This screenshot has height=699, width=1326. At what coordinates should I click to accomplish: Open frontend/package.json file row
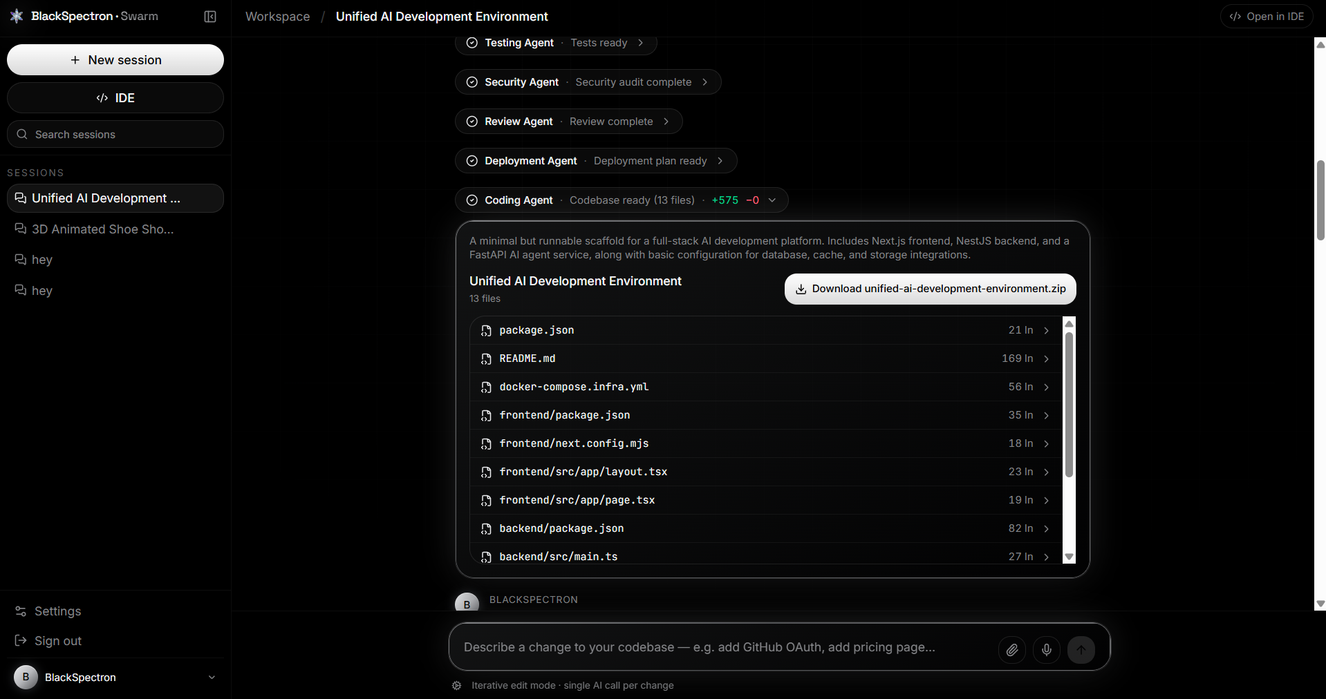(766, 415)
